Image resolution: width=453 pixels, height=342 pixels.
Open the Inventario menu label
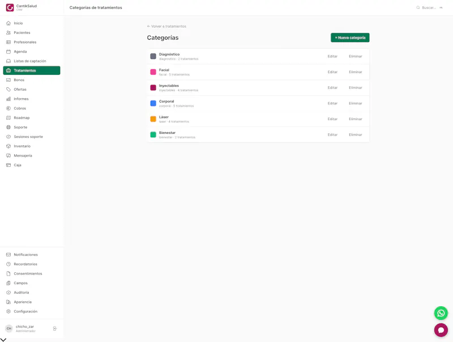tap(22, 146)
